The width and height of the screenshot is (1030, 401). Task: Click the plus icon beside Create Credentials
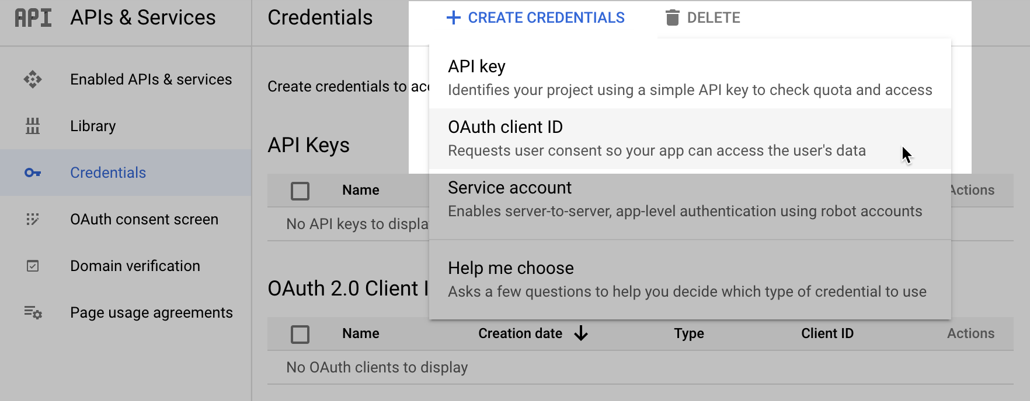coord(454,17)
